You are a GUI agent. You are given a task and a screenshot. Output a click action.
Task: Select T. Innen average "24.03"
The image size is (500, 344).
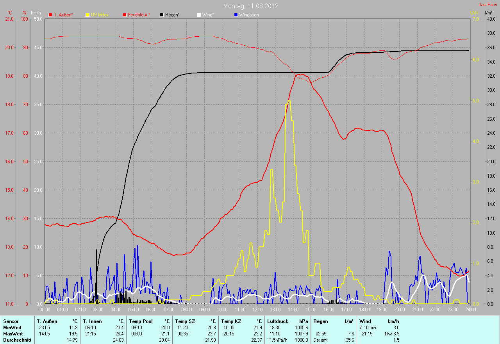pyautogui.click(x=118, y=340)
